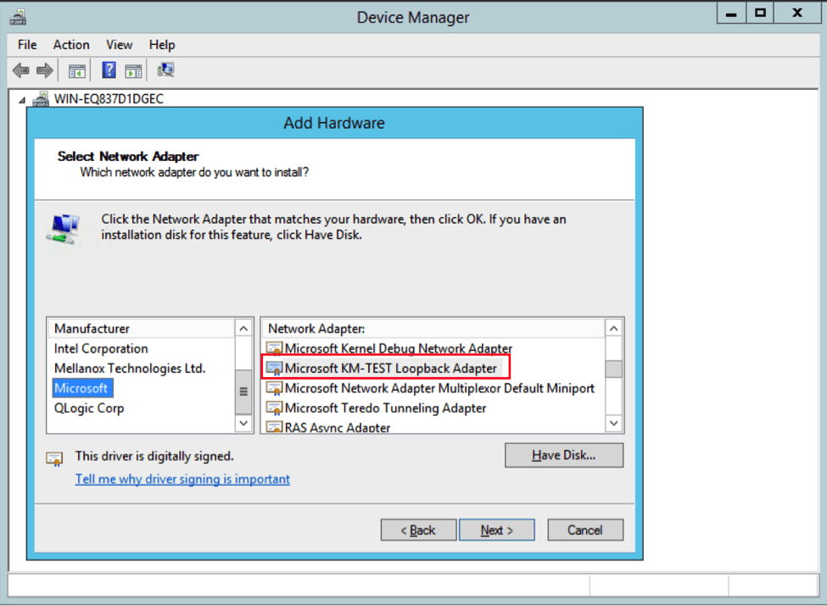Open Help using the question mark toolbar icon

[109, 69]
